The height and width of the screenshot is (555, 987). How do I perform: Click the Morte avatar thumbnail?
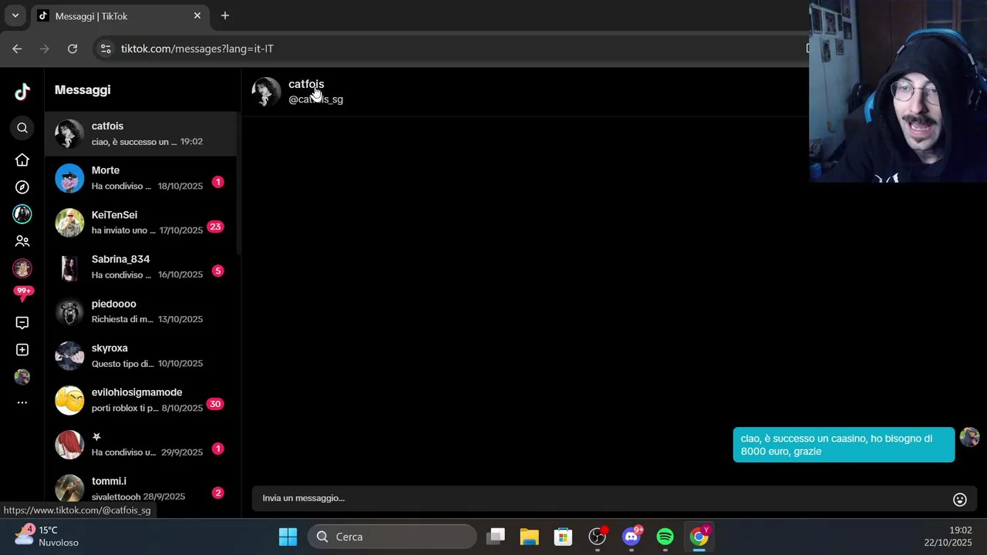click(69, 178)
